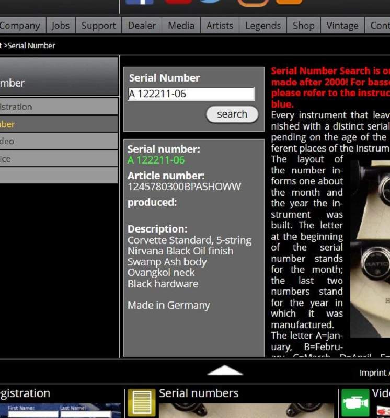Select the highlighted number sidebar item
Screen dimensions: 390x418
[x=59, y=124]
